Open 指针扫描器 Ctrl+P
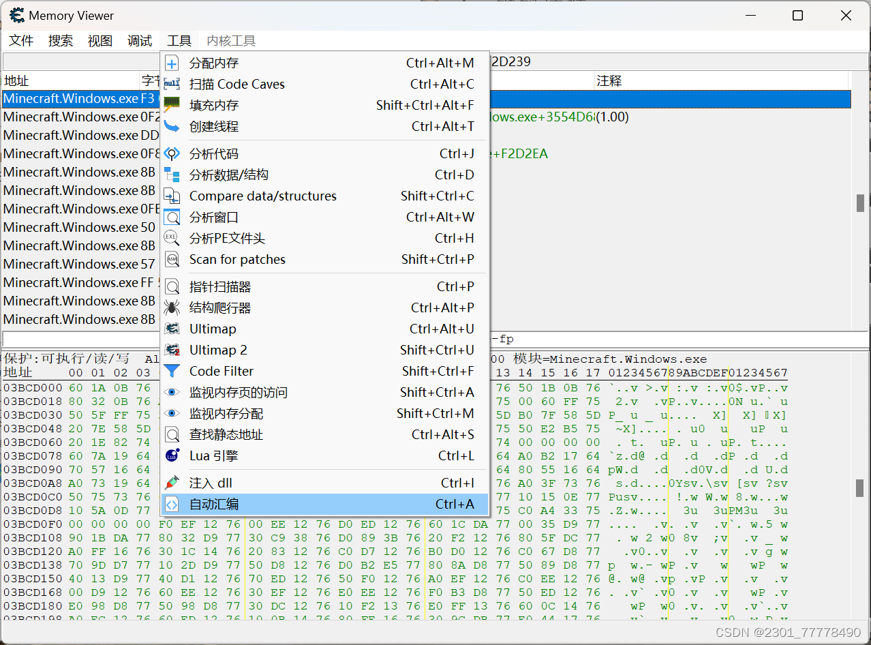 pos(325,287)
